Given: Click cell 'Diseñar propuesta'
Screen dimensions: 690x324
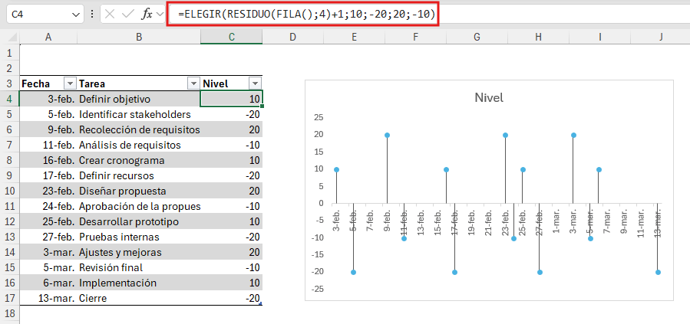Looking at the screenshot, I should 139,191.
